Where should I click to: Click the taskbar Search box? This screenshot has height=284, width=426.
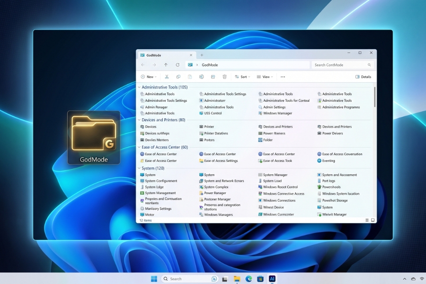[x=189, y=279]
